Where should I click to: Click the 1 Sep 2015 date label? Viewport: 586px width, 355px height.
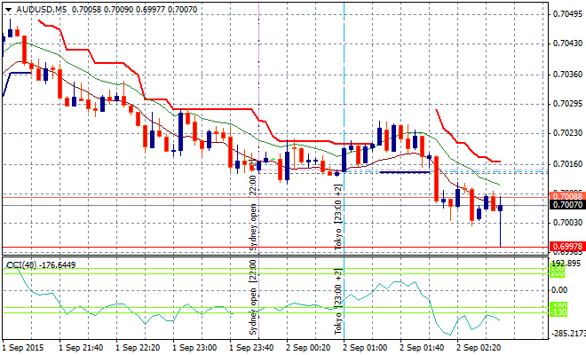click(24, 348)
